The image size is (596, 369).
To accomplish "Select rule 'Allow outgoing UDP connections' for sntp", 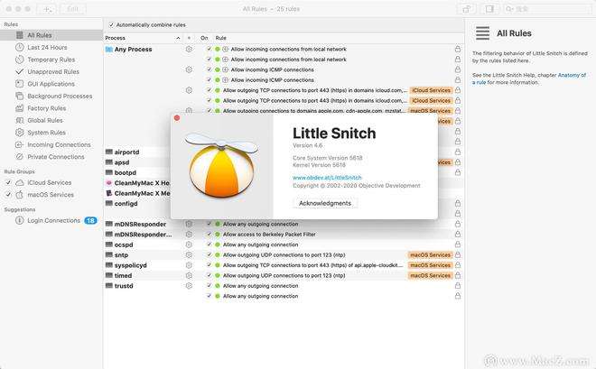I will pos(284,255).
